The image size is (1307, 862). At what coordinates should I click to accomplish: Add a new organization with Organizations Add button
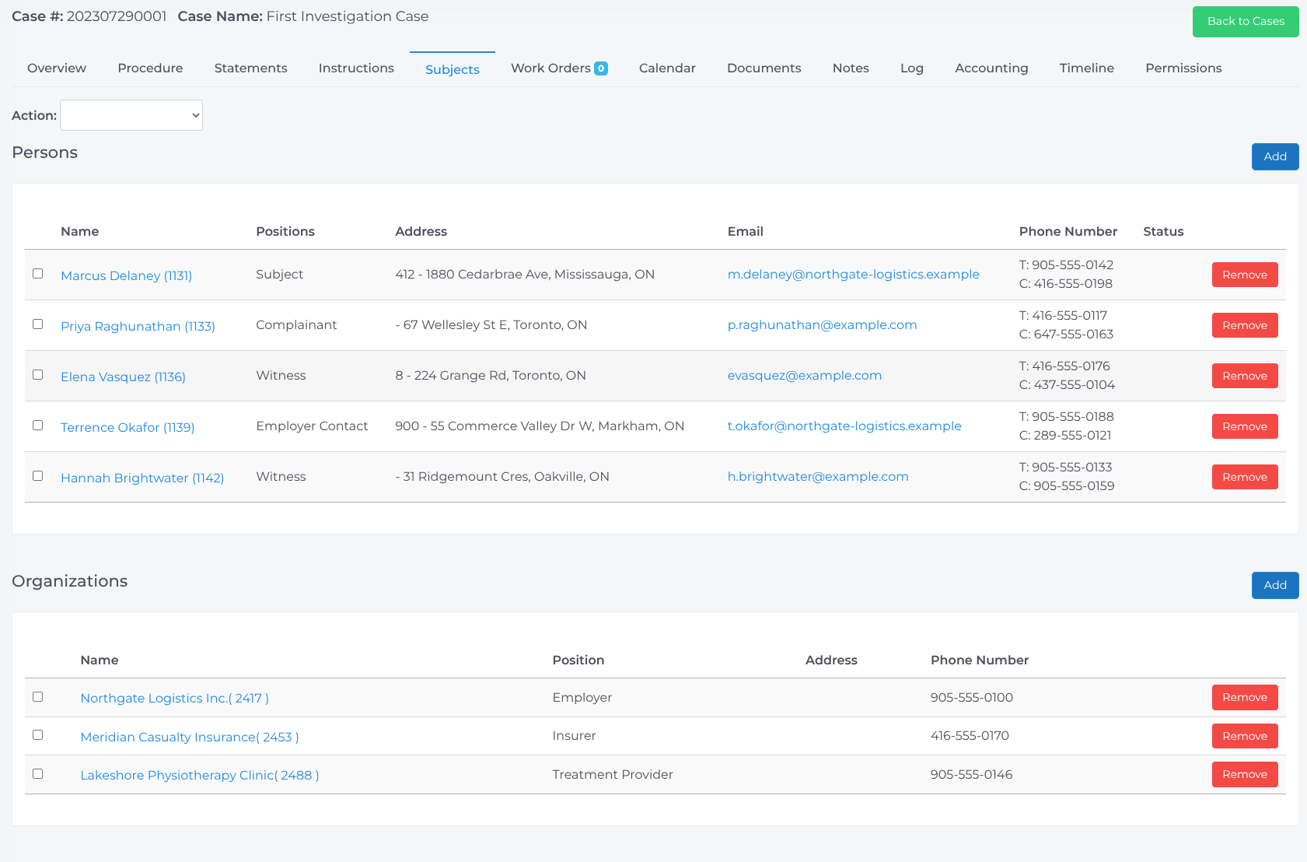pyautogui.click(x=1275, y=585)
